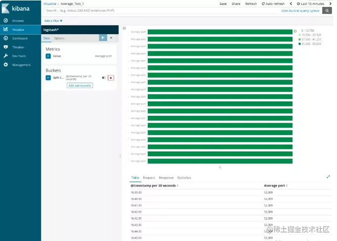Click the editor panel resize handle dots
This screenshot has width=337, height=241.
pos(120,156)
